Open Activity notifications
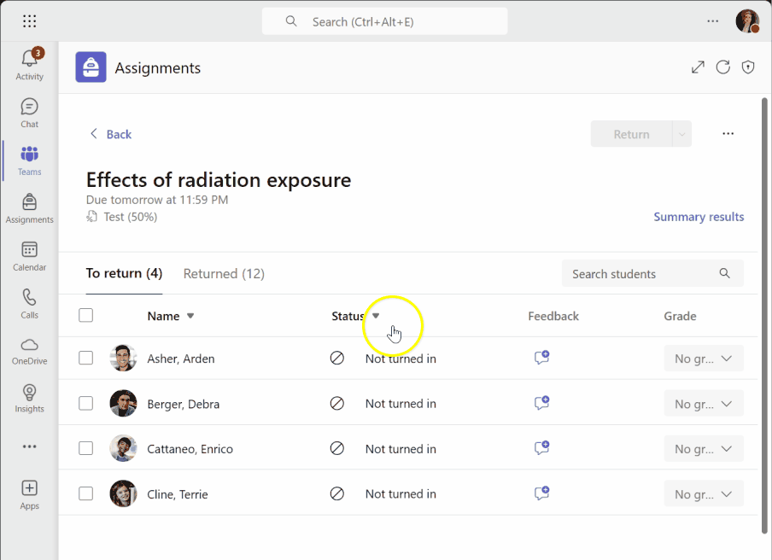Screen dimensions: 772x560 tap(30, 64)
